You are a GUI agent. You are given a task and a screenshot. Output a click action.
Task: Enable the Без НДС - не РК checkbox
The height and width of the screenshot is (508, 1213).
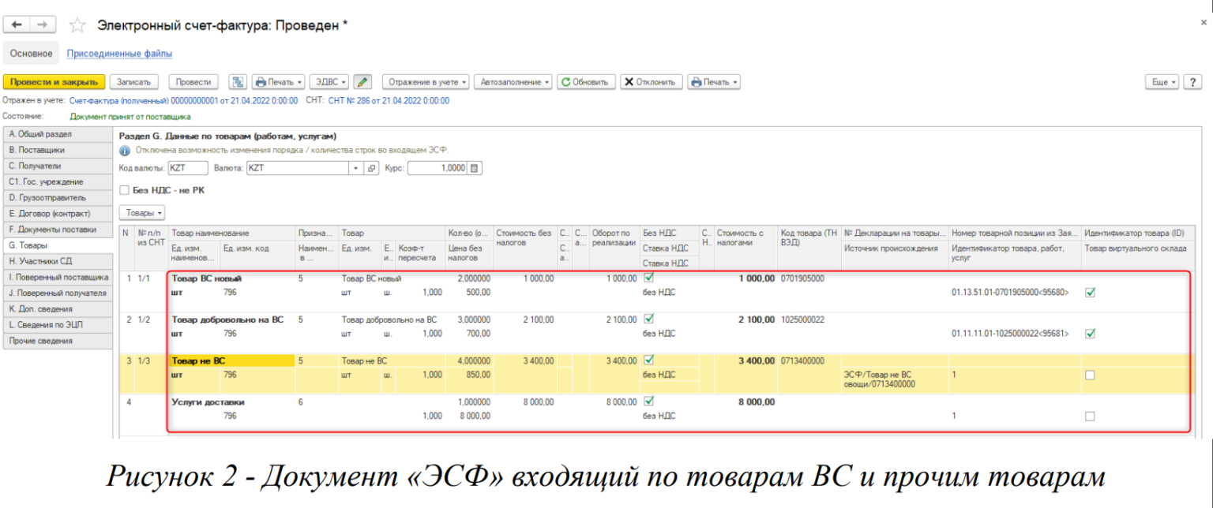pos(124,190)
